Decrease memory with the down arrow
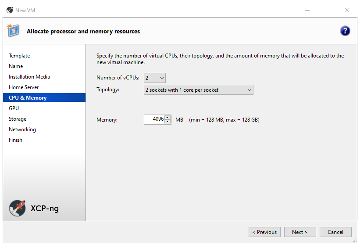 [x=168, y=122]
